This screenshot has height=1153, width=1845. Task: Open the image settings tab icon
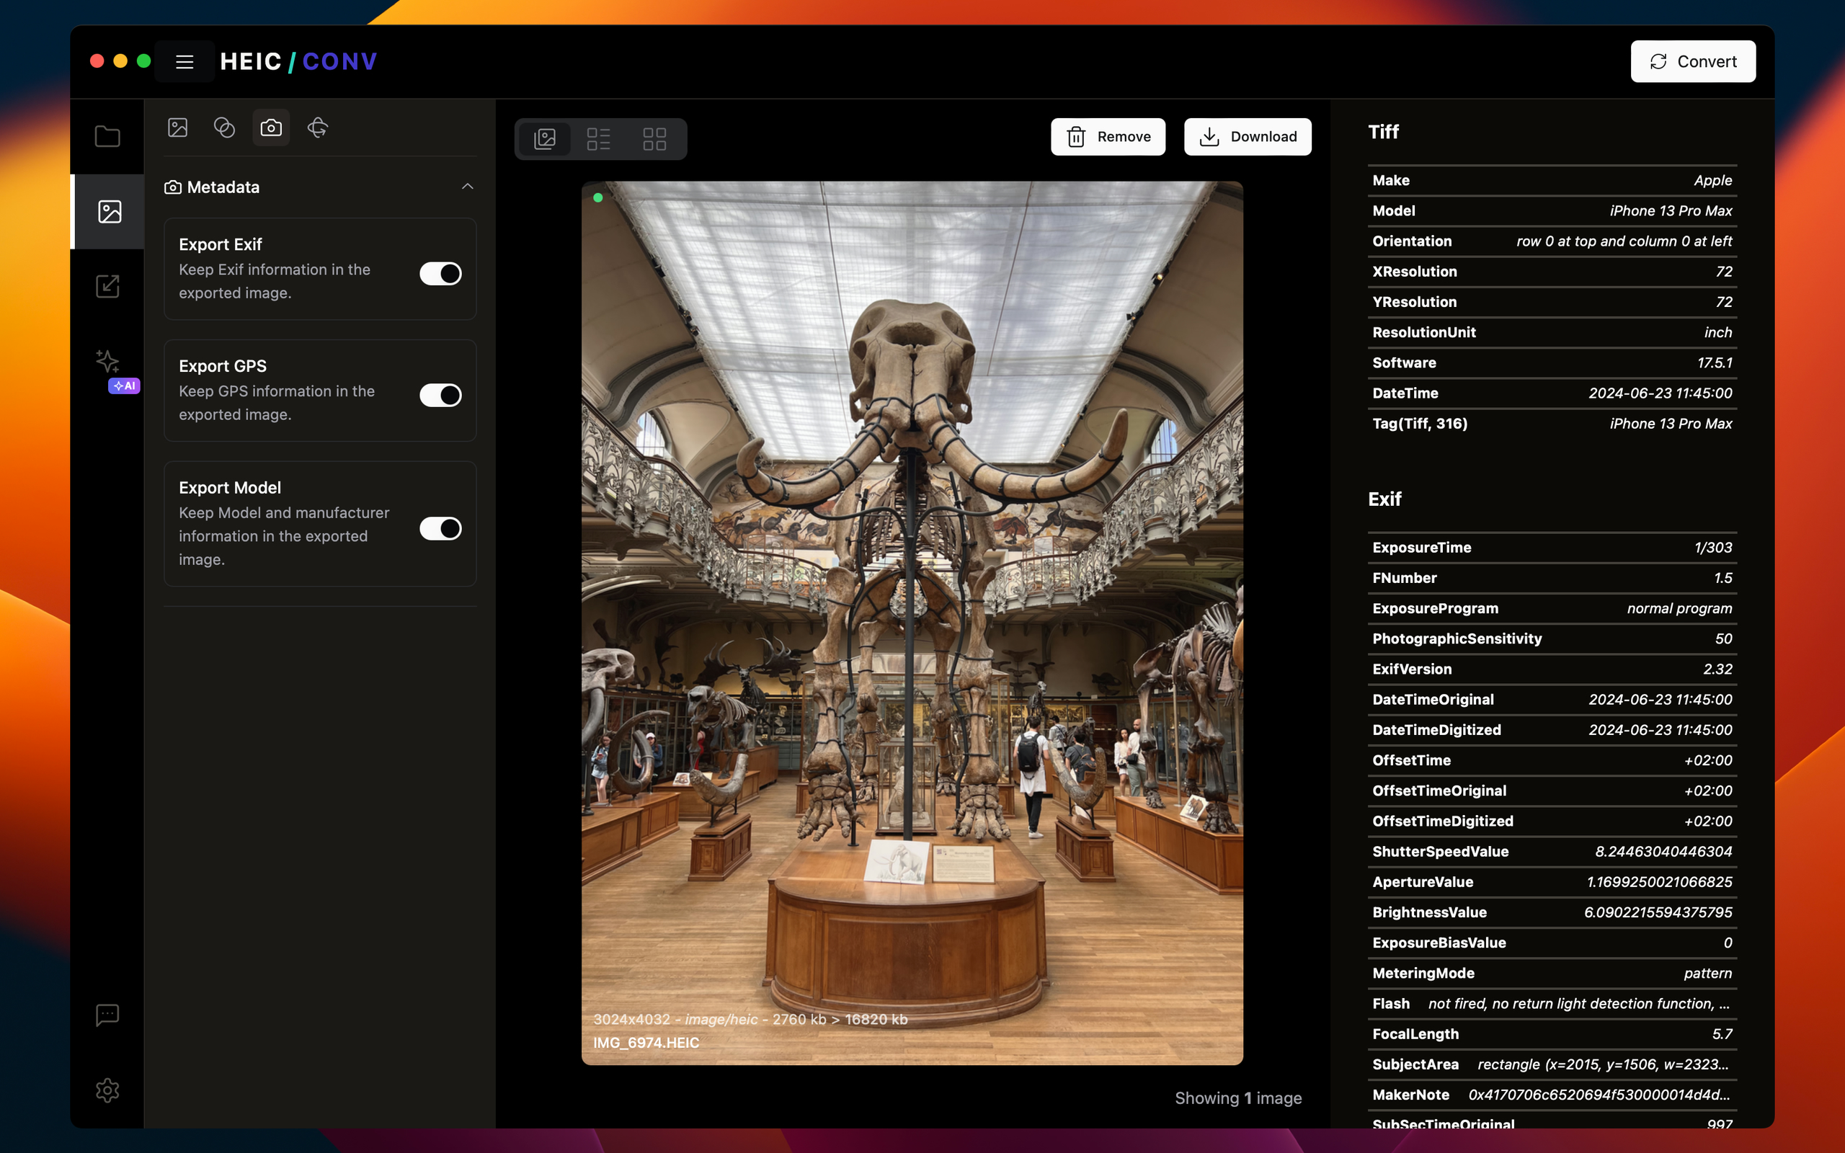(177, 128)
